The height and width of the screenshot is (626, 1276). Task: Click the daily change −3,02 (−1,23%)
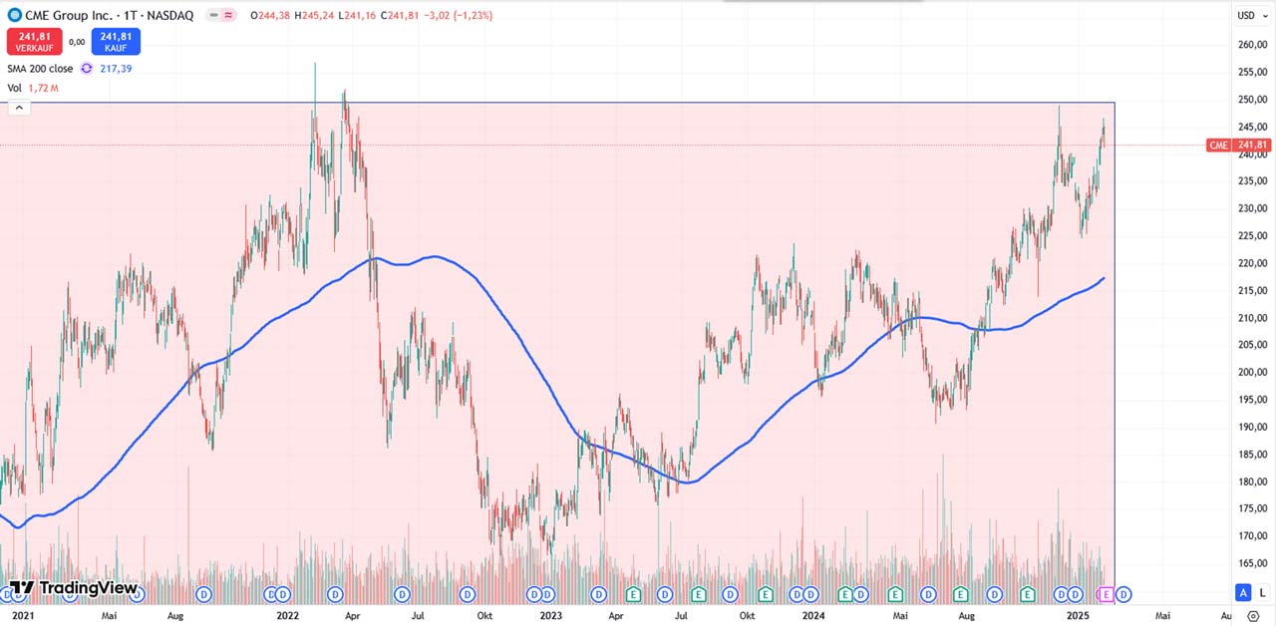459,16
